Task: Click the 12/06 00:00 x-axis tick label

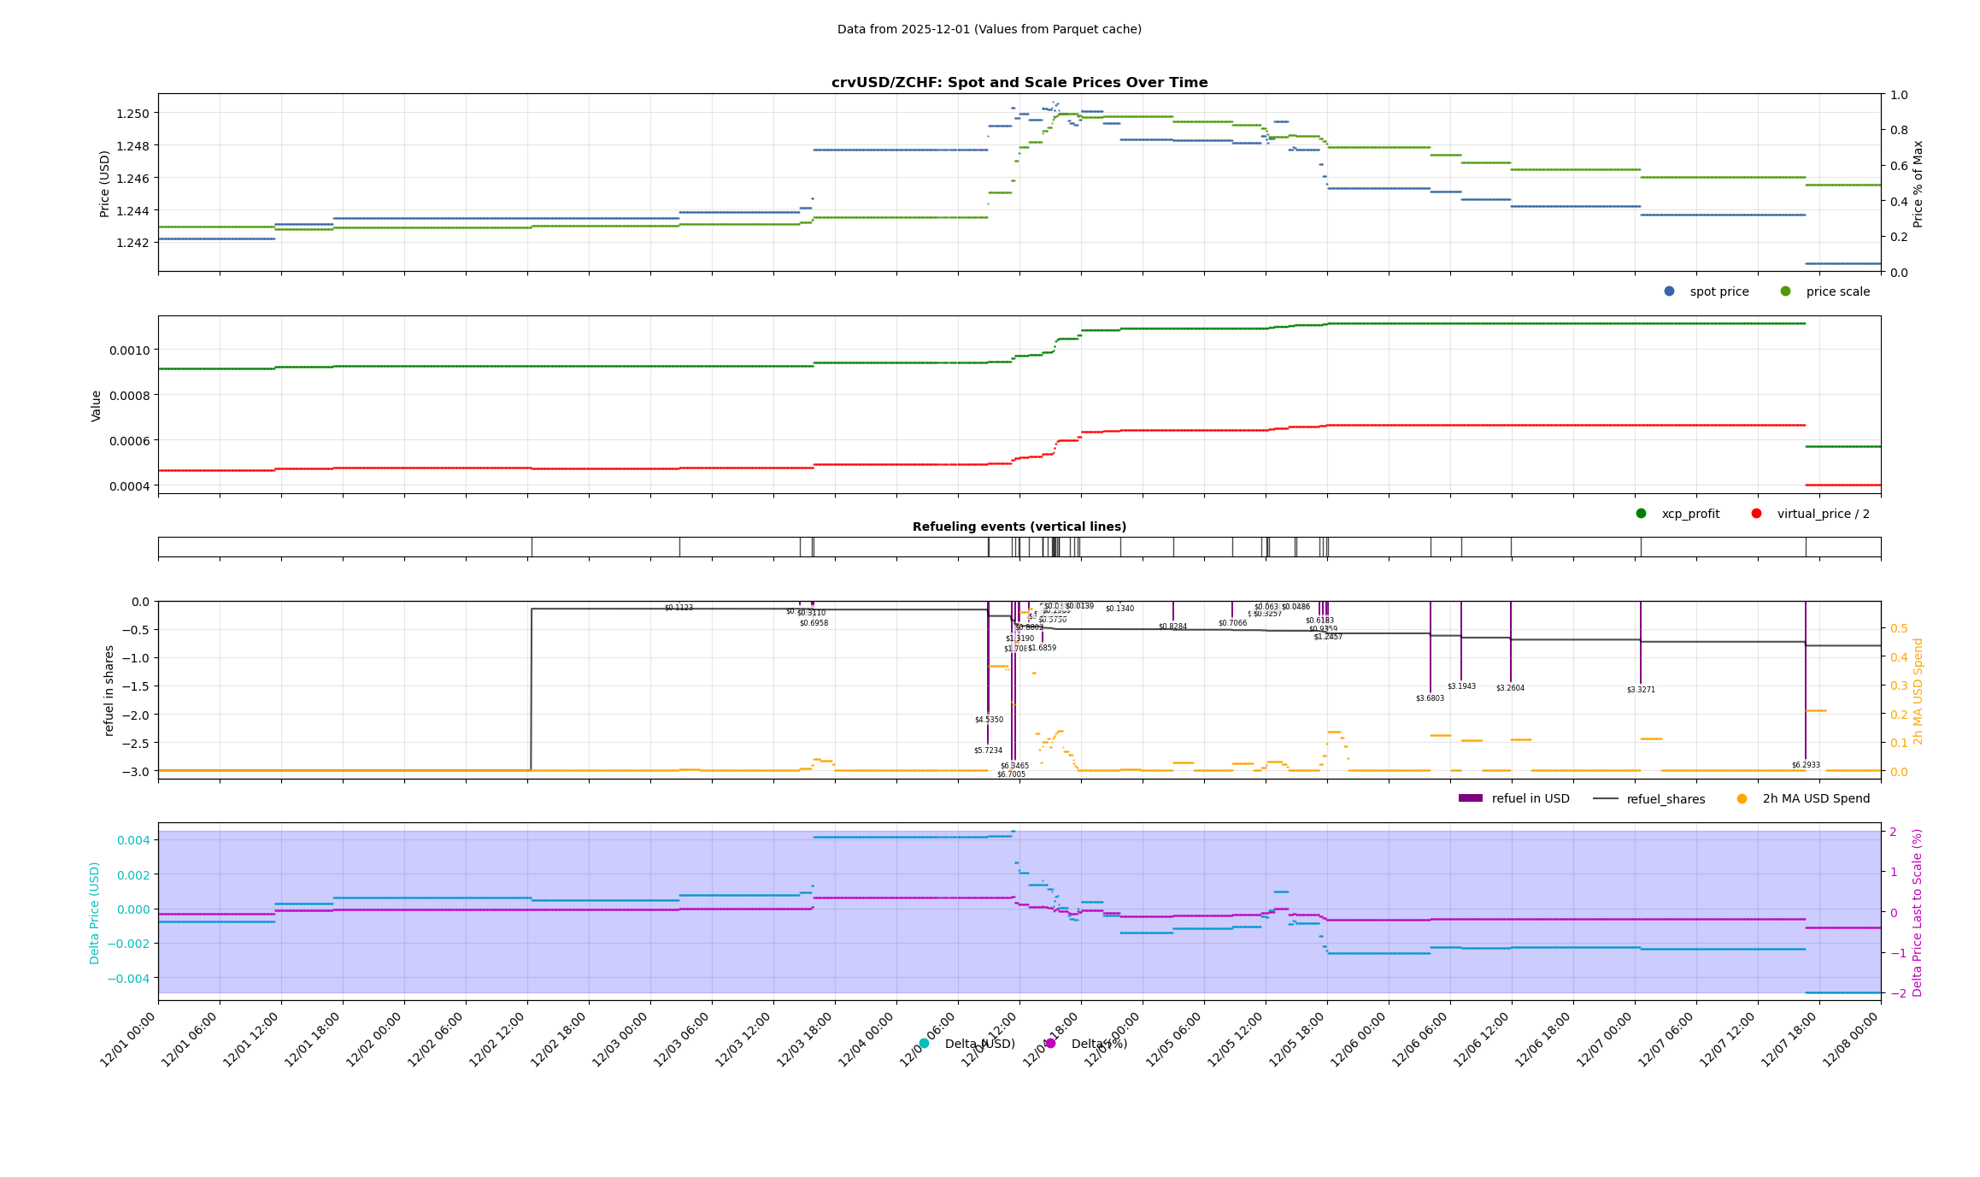Action: pos(1360,1039)
